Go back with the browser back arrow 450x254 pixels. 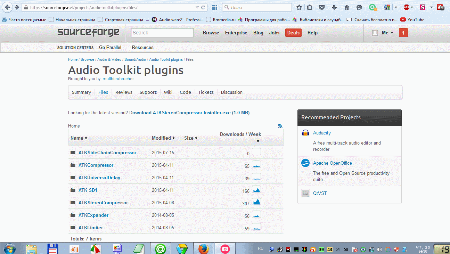coord(7,7)
